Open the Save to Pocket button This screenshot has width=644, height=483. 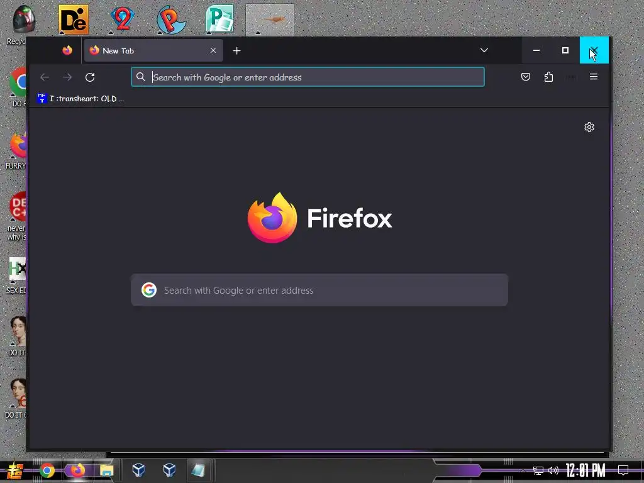(x=526, y=77)
